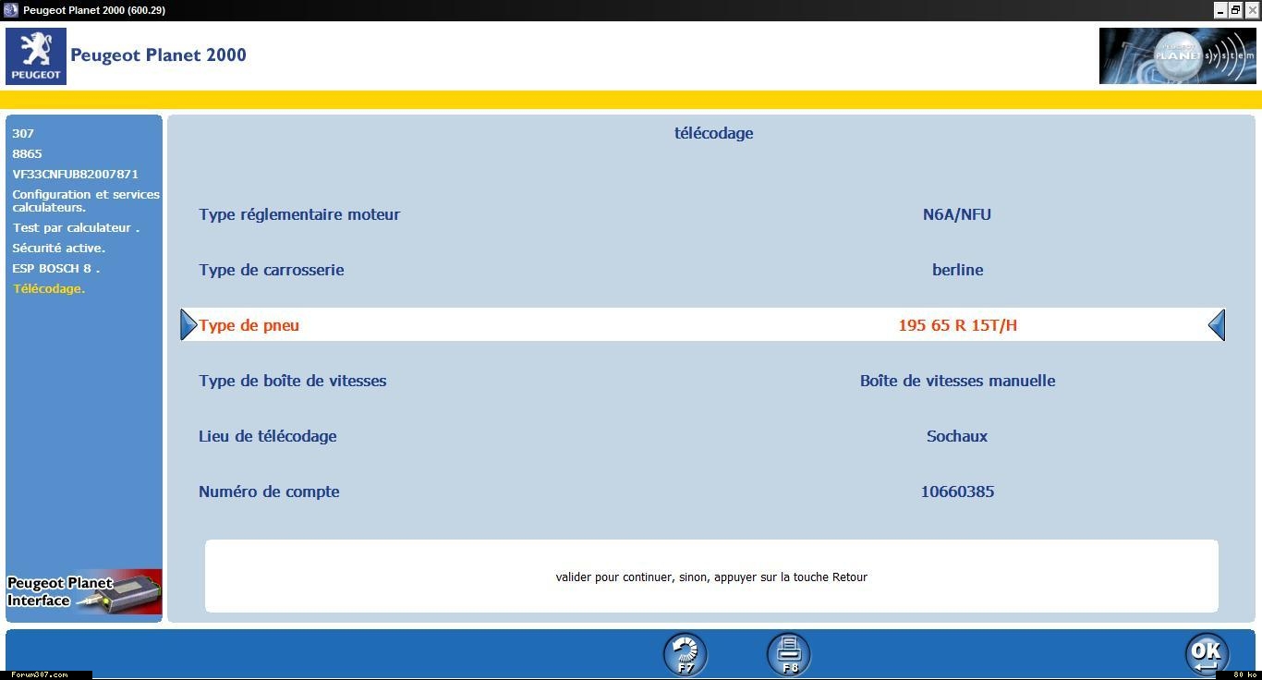Click the title bar application icon
Image resolution: width=1262 pixels, height=680 pixels.
11,9
